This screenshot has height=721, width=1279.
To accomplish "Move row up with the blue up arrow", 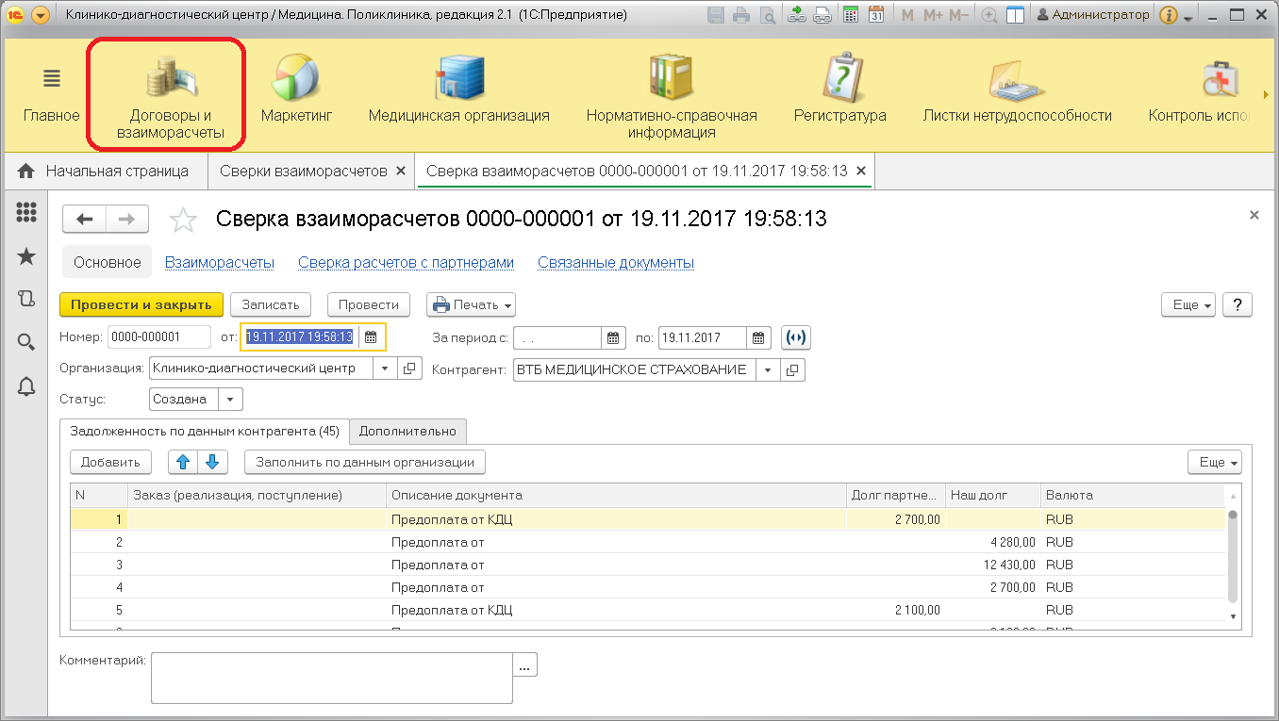I will click(x=184, y=462).
